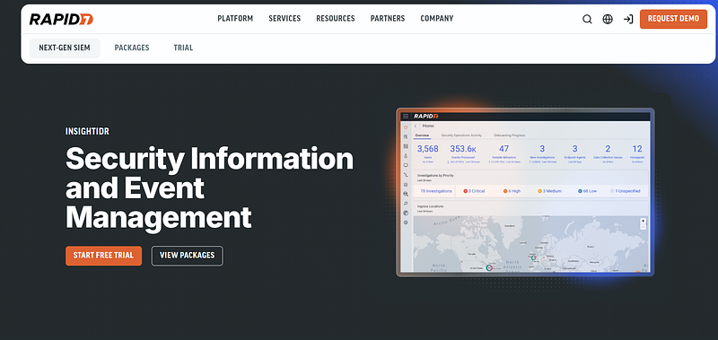Open the Company menu
The image size is (718, 340).
click(437, 19)
